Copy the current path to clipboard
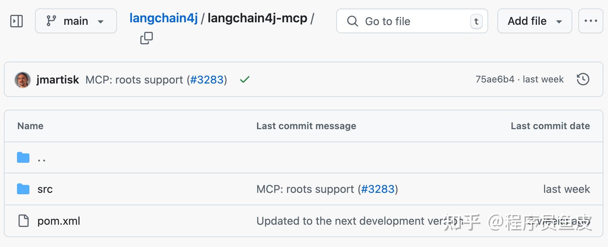The height and width of the screenshot is (247, 608). pyautogui.click(x=146, y=38)
